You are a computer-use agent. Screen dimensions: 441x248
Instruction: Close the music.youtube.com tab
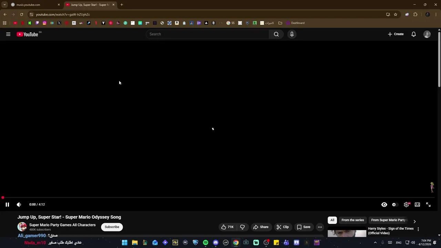59,5
